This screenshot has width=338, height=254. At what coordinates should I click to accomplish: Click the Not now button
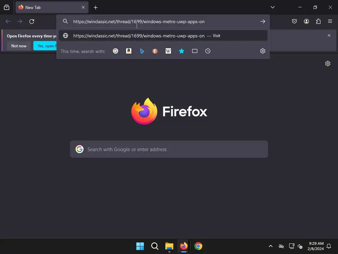(19, 46)
